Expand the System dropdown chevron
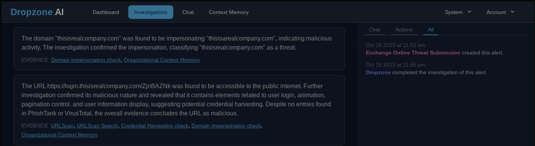Image resolution: width=535 pixels, height=146 pixels. (x=470, y=12)
